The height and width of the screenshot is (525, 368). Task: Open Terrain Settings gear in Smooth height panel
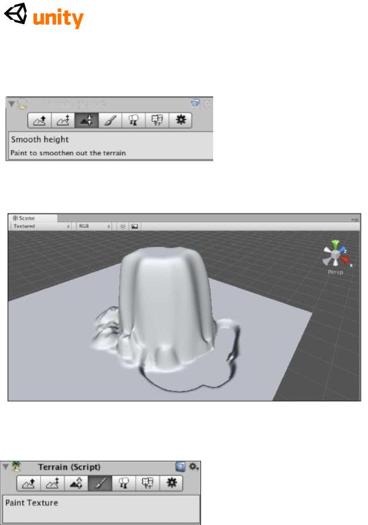(180, 121)
